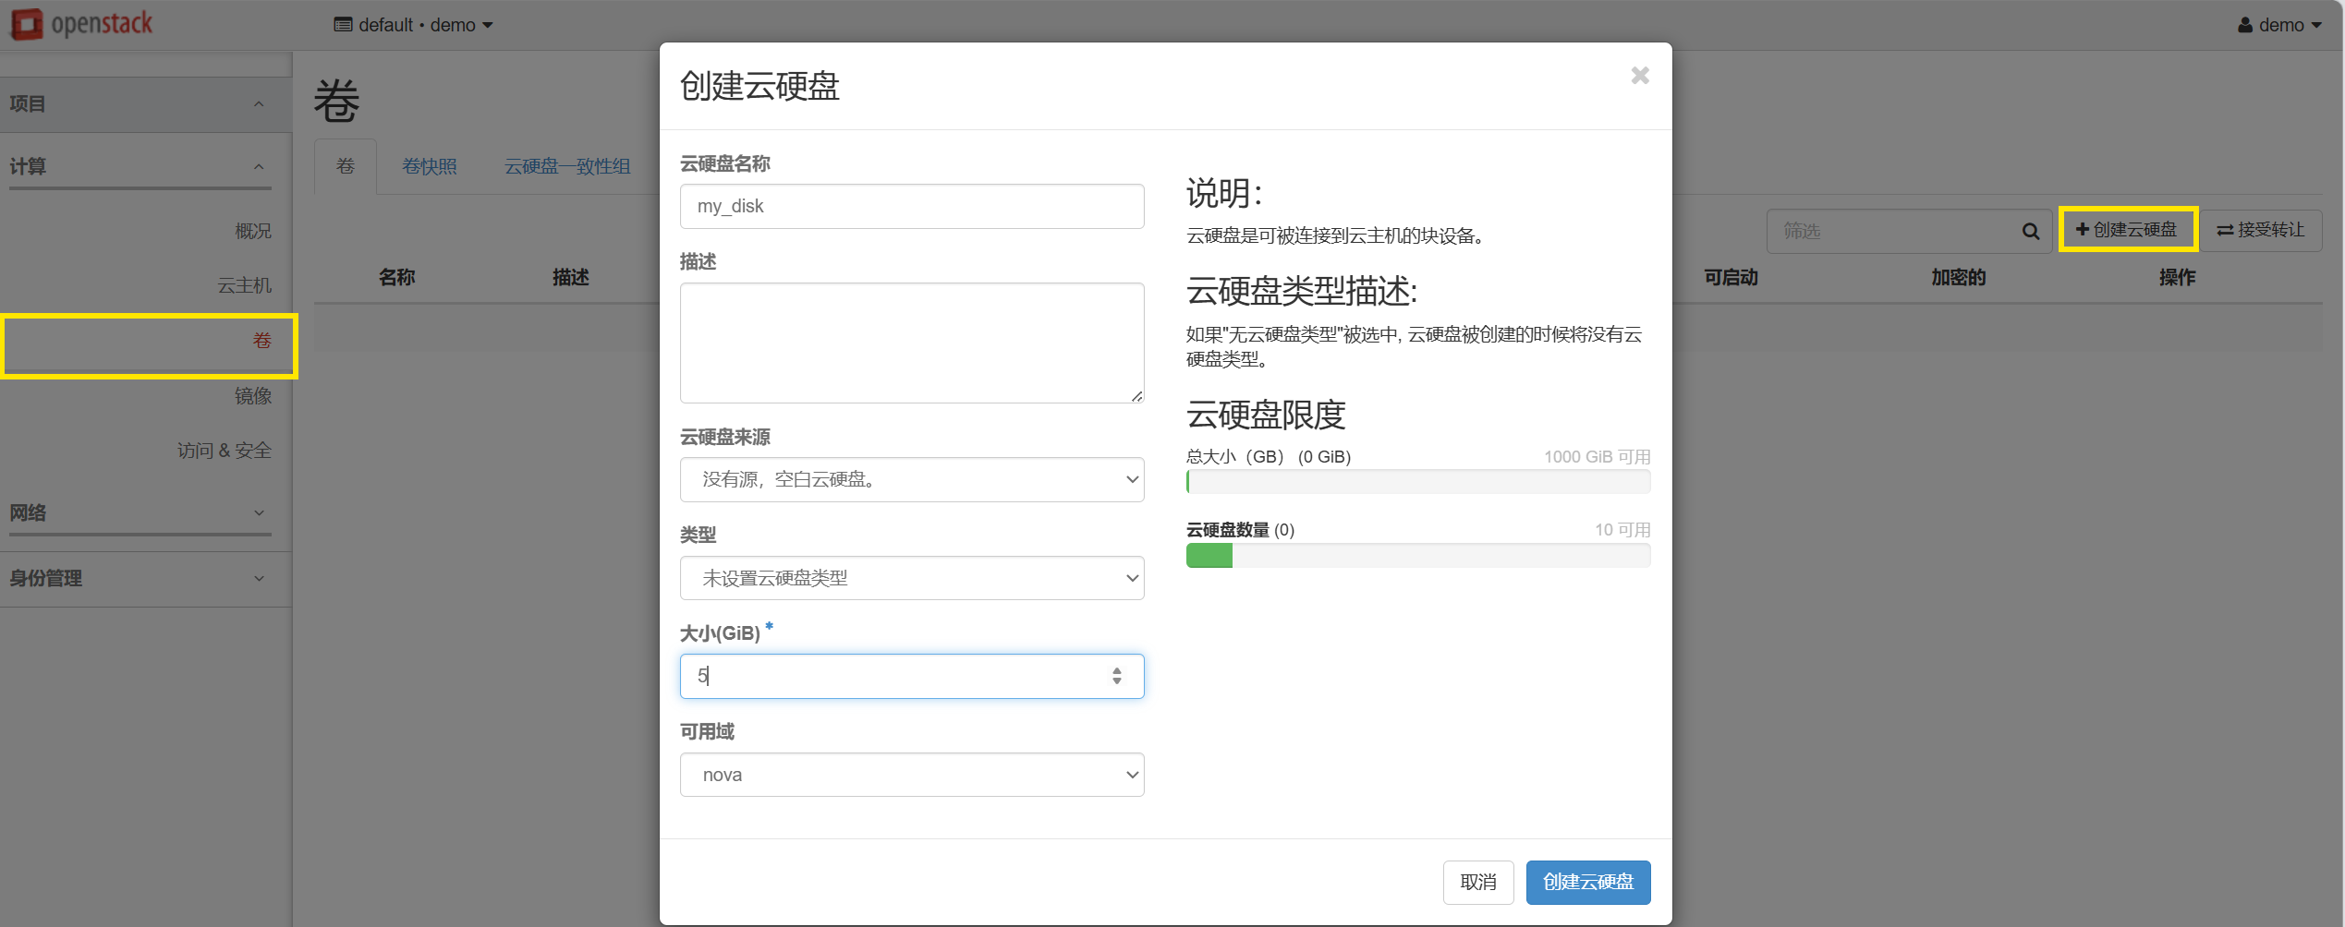The image size is (2345, 927).
Task: Close the create volume dialog with X
Action: tap(1640, 76)
